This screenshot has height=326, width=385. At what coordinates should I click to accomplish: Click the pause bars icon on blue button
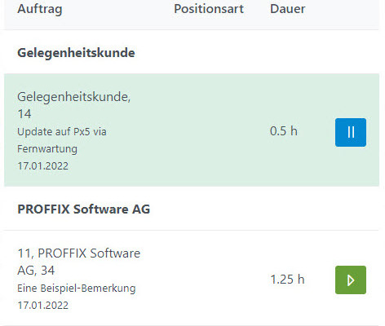point(351,133)
